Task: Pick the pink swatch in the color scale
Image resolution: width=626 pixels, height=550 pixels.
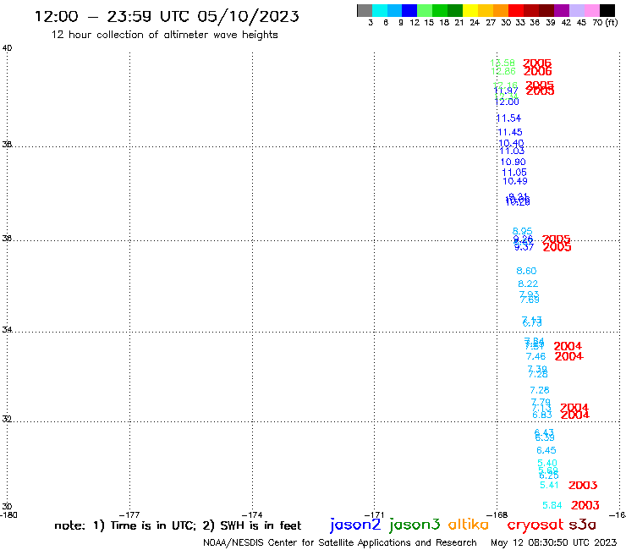Action: click(x=591, y=11)
